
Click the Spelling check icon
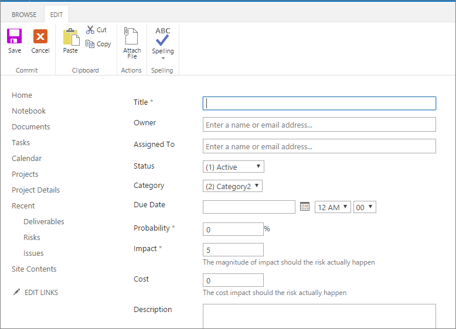162,37
